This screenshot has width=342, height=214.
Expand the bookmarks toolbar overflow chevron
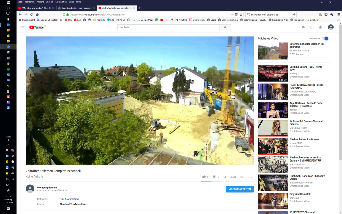click(338, 20)
